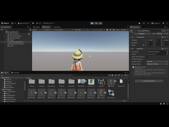The image size is (169, 127).
Task: Open the package manager icon beside Asset Store
Action: click(x=33, y=23)
